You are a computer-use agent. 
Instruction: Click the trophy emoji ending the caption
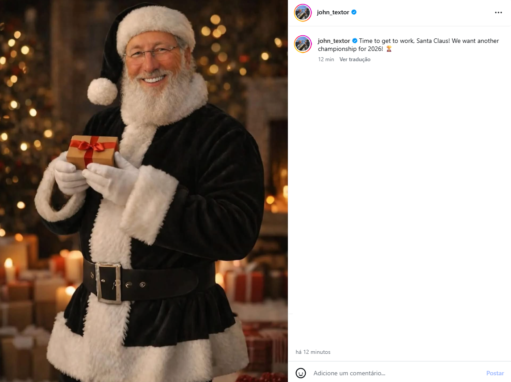[x=389, y=49]
